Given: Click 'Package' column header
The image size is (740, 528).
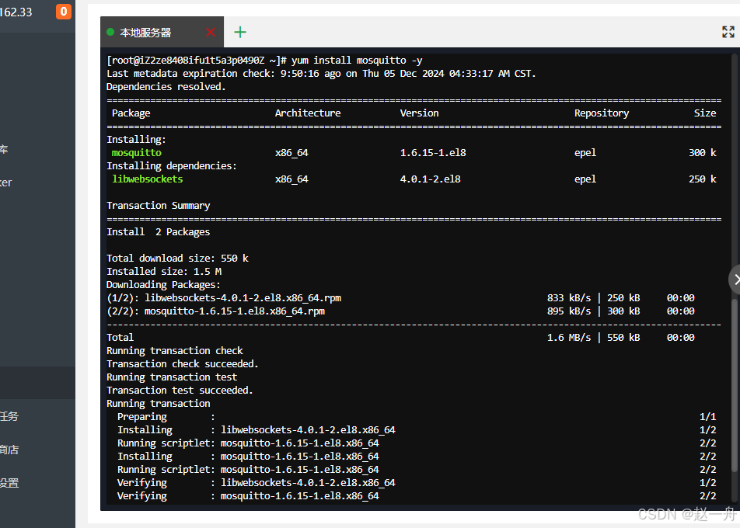Looking at the screenshot, I should (x=131, y=113).
